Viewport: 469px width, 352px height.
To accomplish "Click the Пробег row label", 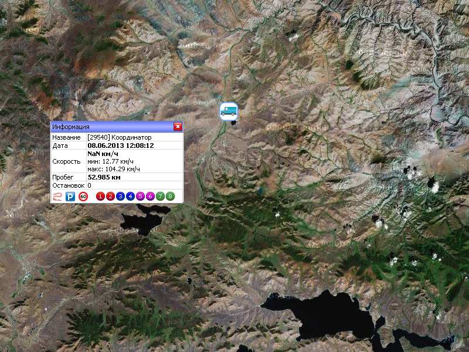I will [x=63, y=177].
